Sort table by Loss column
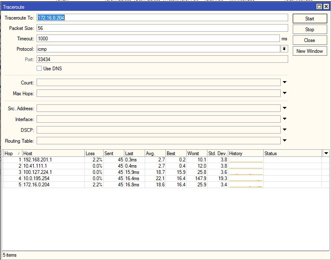This screenshot has width=331, height=260. [x=94, y=154]
